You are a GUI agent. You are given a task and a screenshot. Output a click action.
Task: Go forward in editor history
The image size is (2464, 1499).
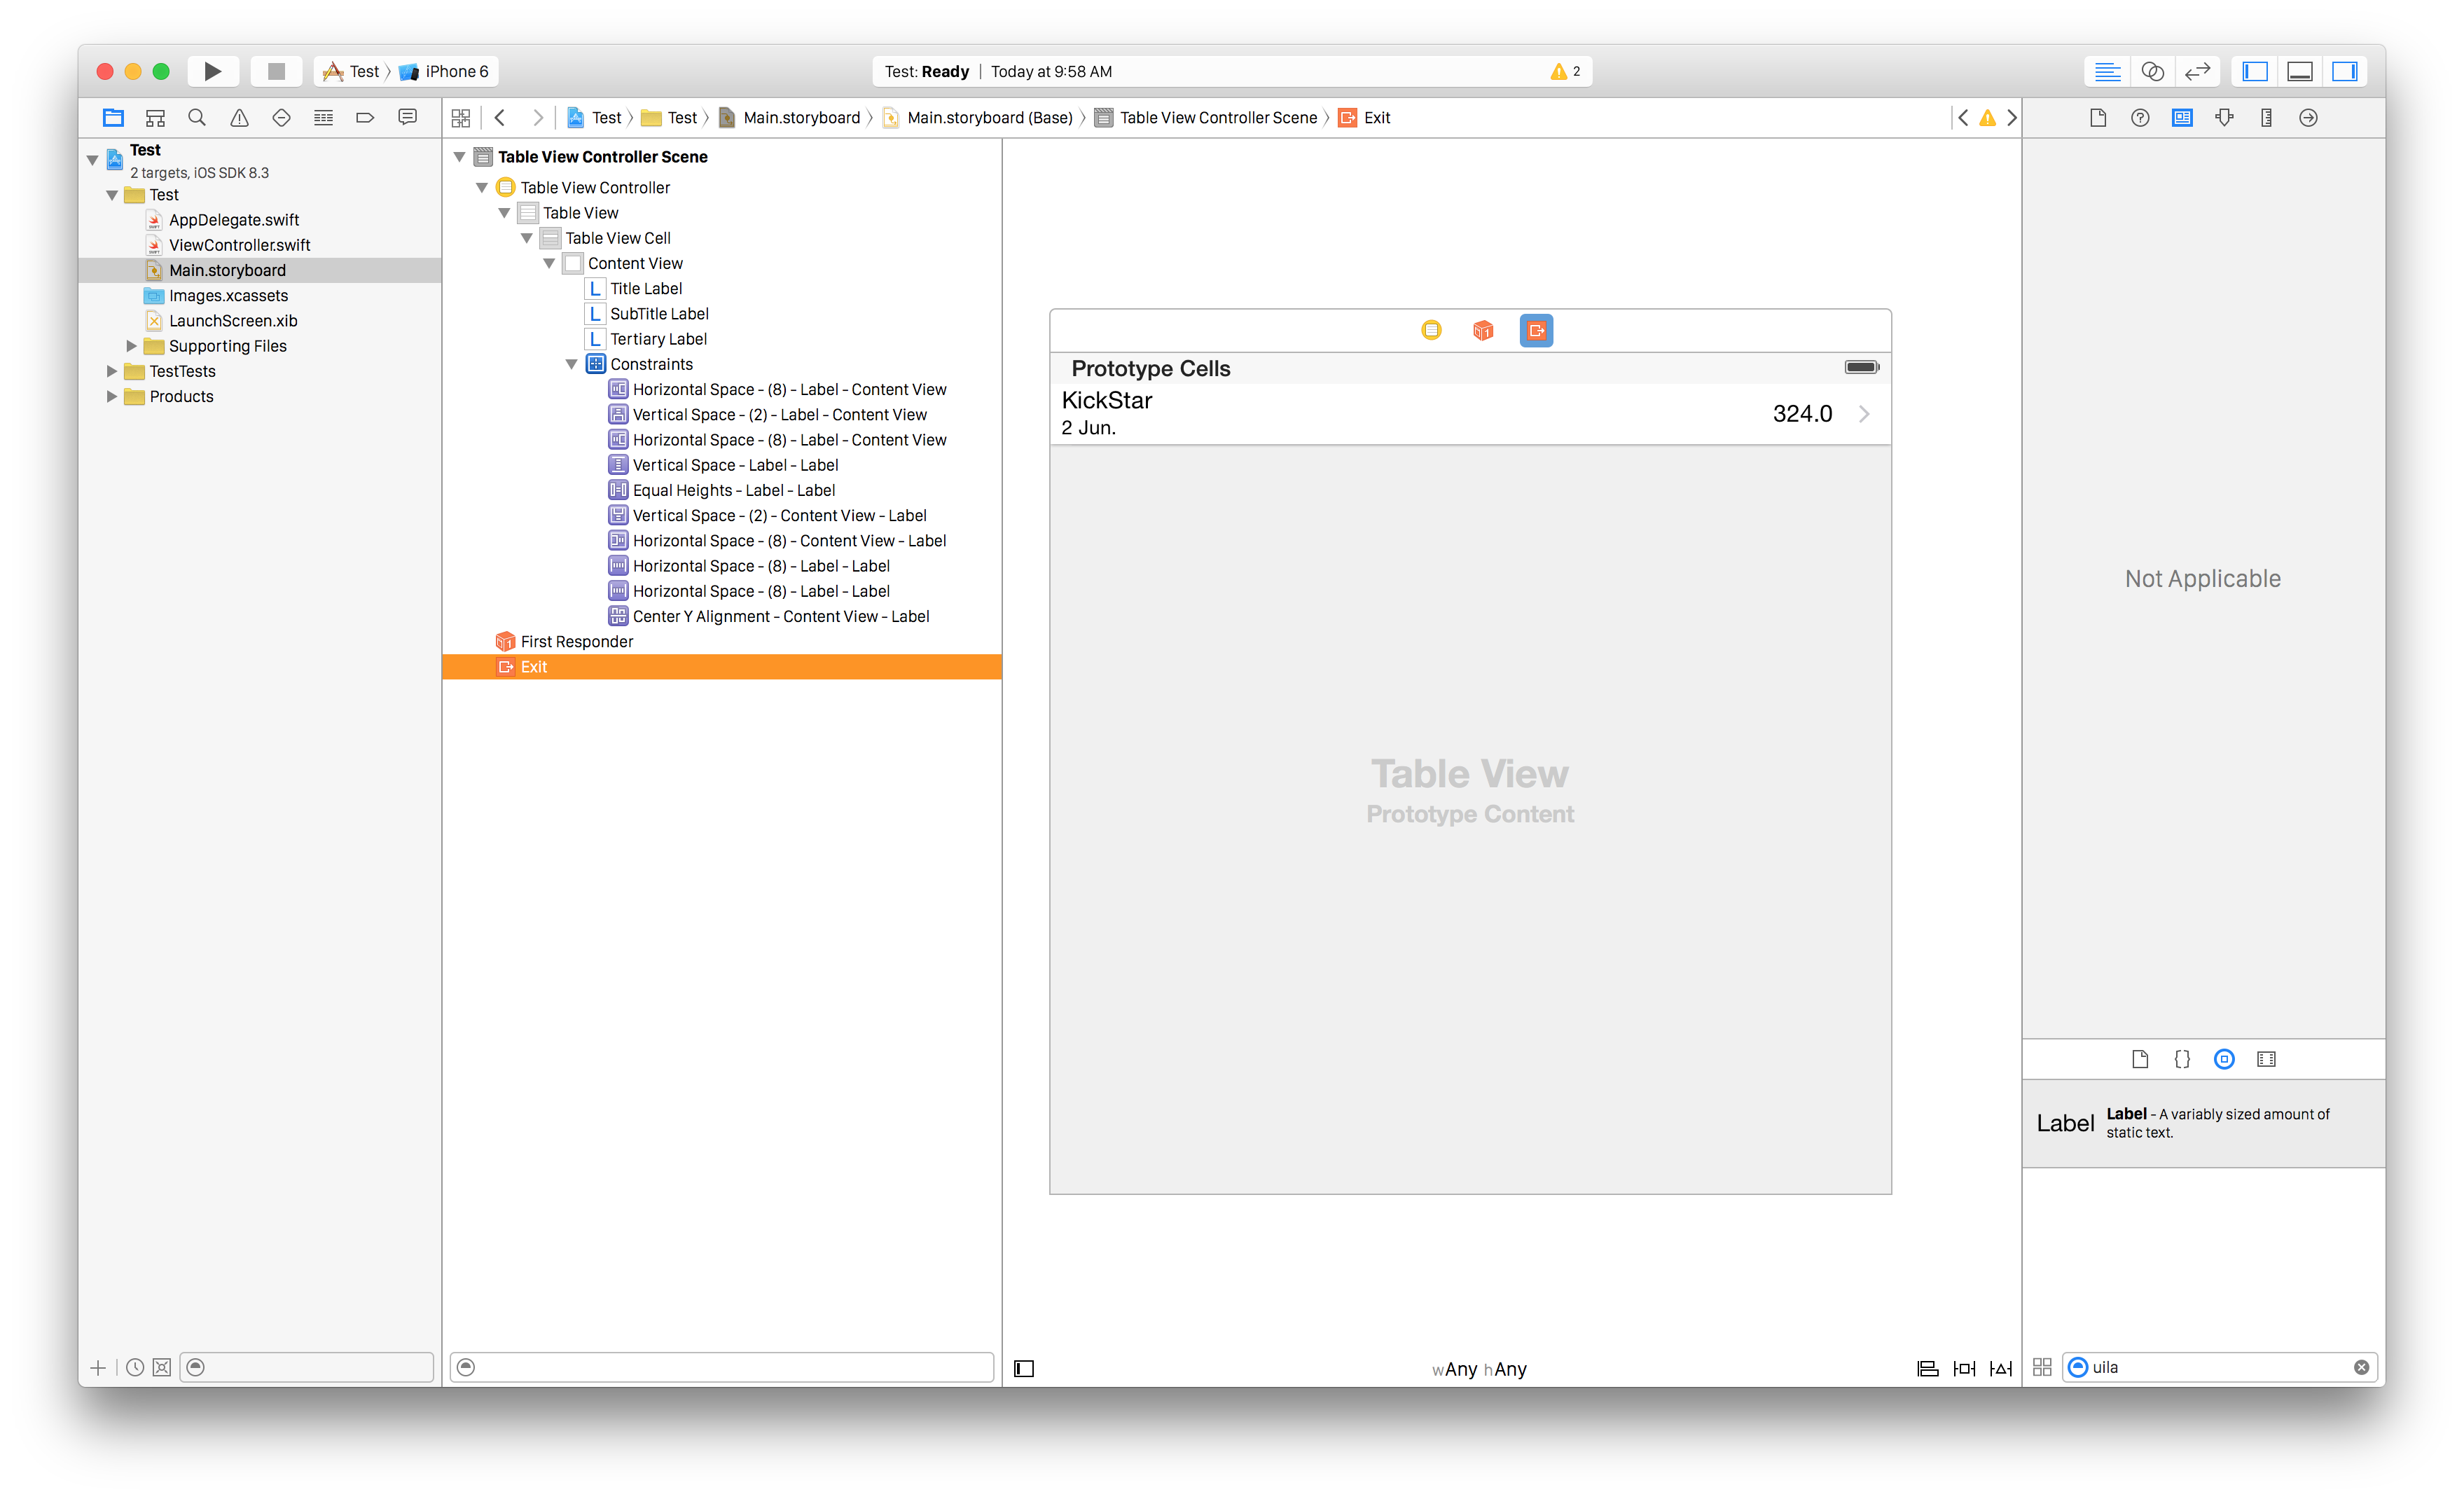(538, 117)
